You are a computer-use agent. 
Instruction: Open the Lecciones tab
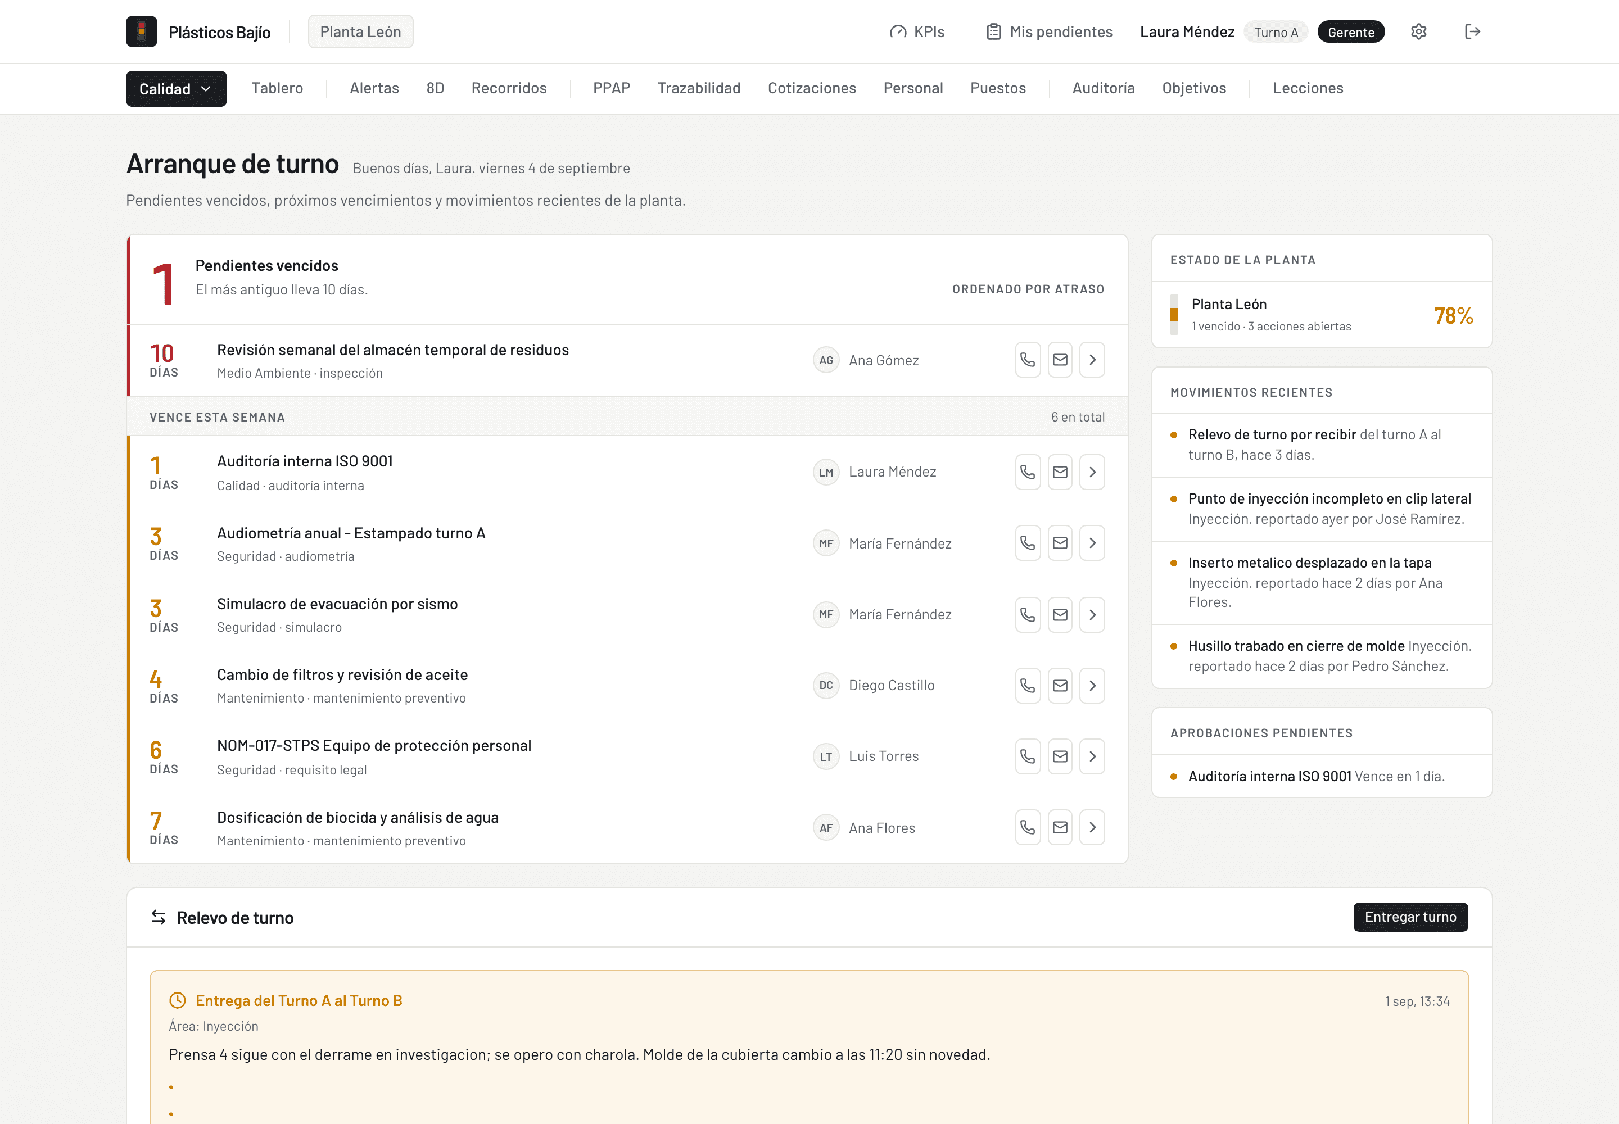tap(1308, 88)
